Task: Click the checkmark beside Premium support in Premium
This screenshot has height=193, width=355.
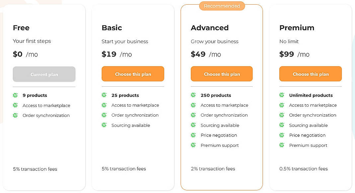Action: pos(282,145)
